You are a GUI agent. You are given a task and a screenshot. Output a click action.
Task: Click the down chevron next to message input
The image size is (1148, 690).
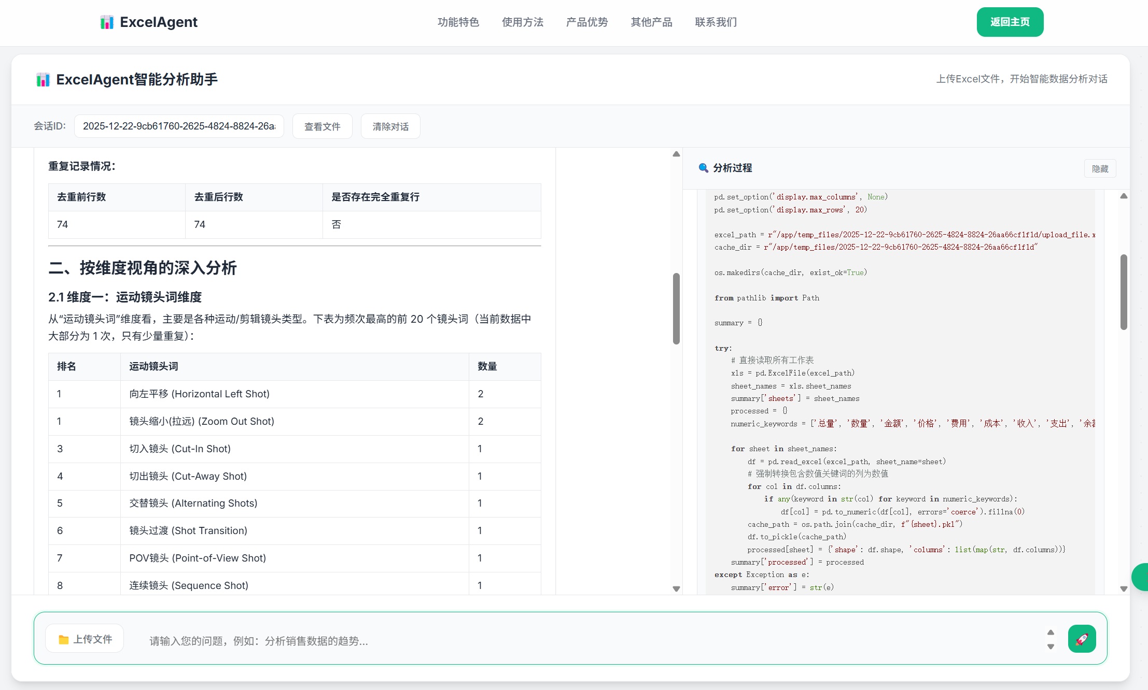pyautogui.click(x=1051, y=646)
